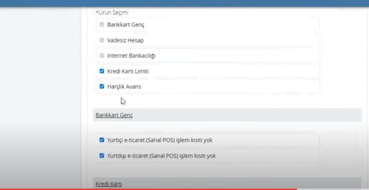Uncheck Yurtdışı e-ticaret (Sanal POS) checkbox
This screenshot has width=369, height=190.
coord(102,156)
